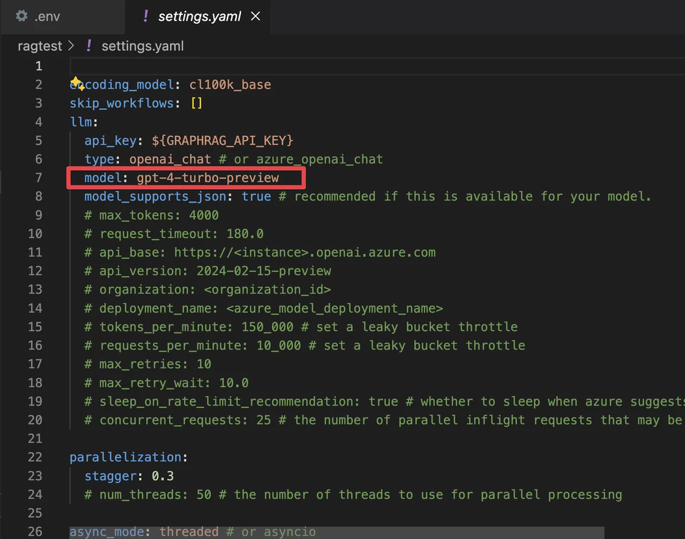Click the max_retries: 10 comment
The width and height of the screenshot is (685, 539).
[147, 364]
